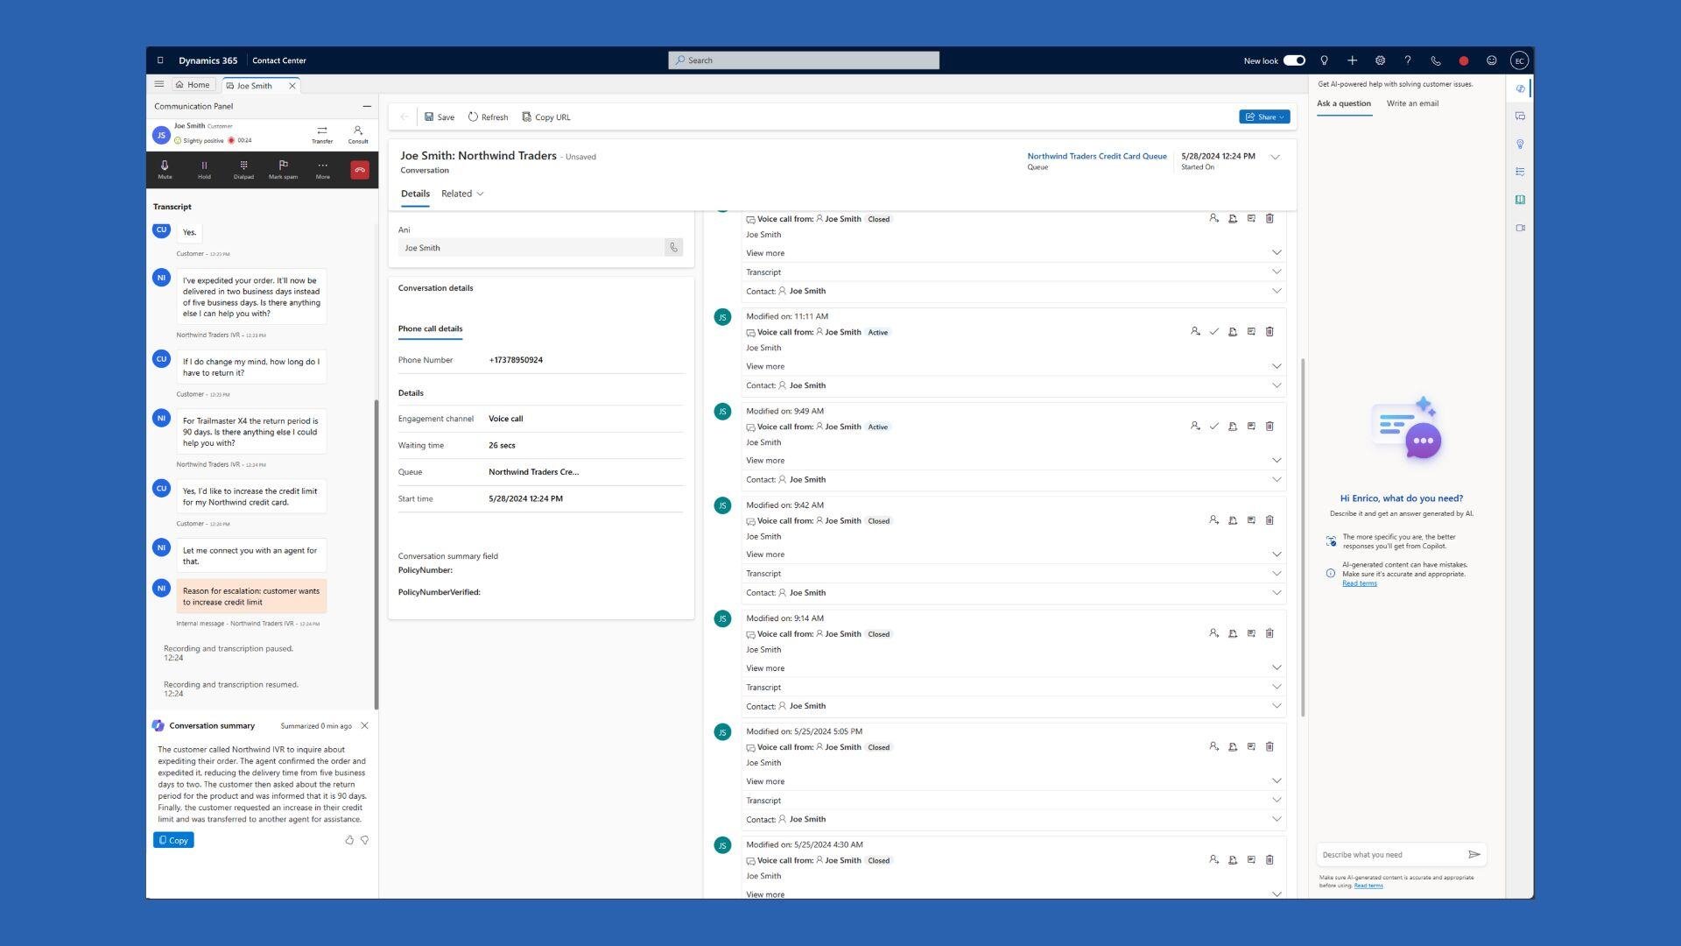Screen dimensions: 1681x946
Task: Switch to the Write an email tab
Action: [1411, 103]
